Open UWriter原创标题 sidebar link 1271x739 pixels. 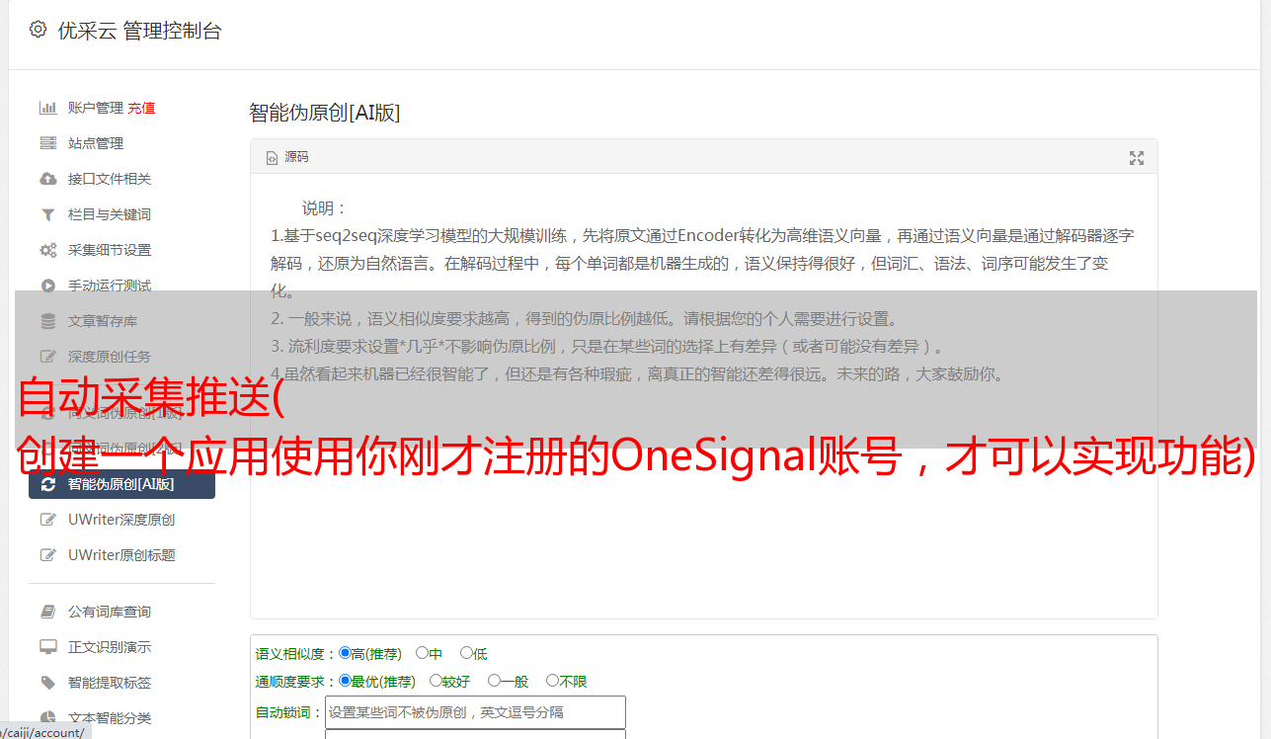121,555
